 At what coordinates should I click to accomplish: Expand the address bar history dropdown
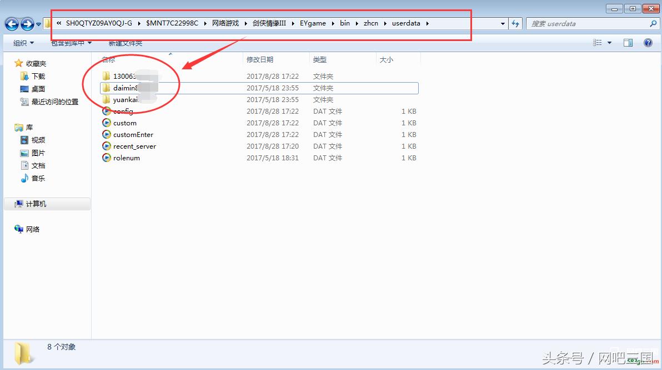click(x=503, y=24)
